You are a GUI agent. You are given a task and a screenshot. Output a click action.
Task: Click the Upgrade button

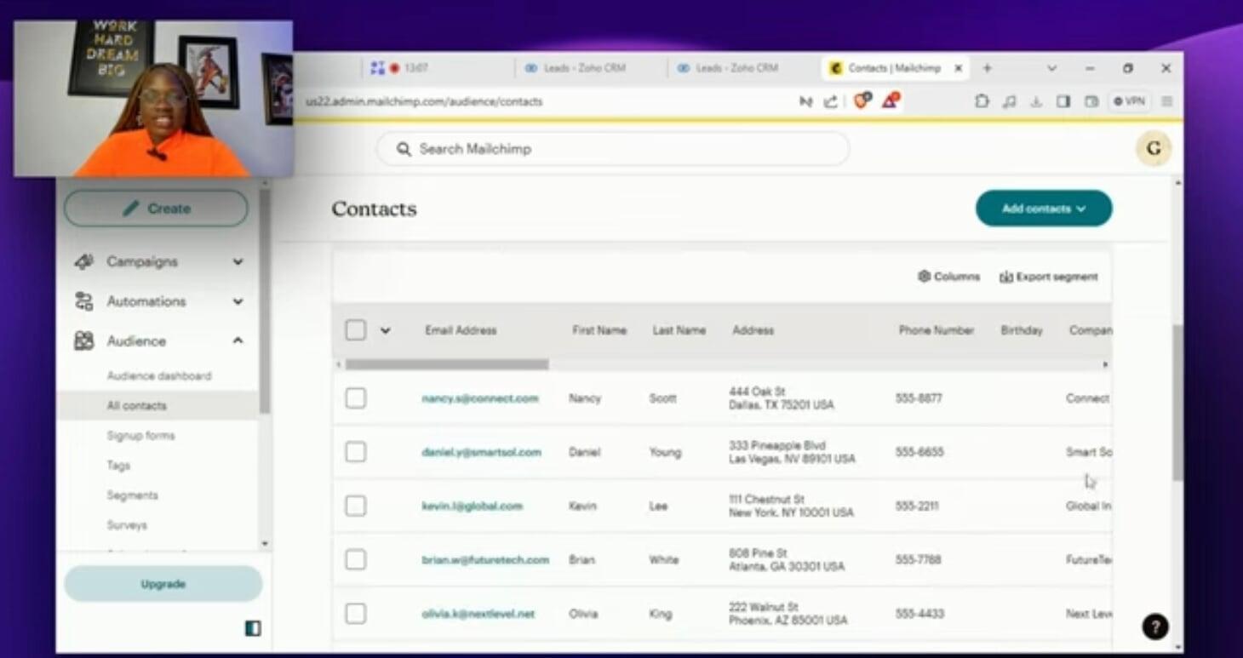pos(163,584)
